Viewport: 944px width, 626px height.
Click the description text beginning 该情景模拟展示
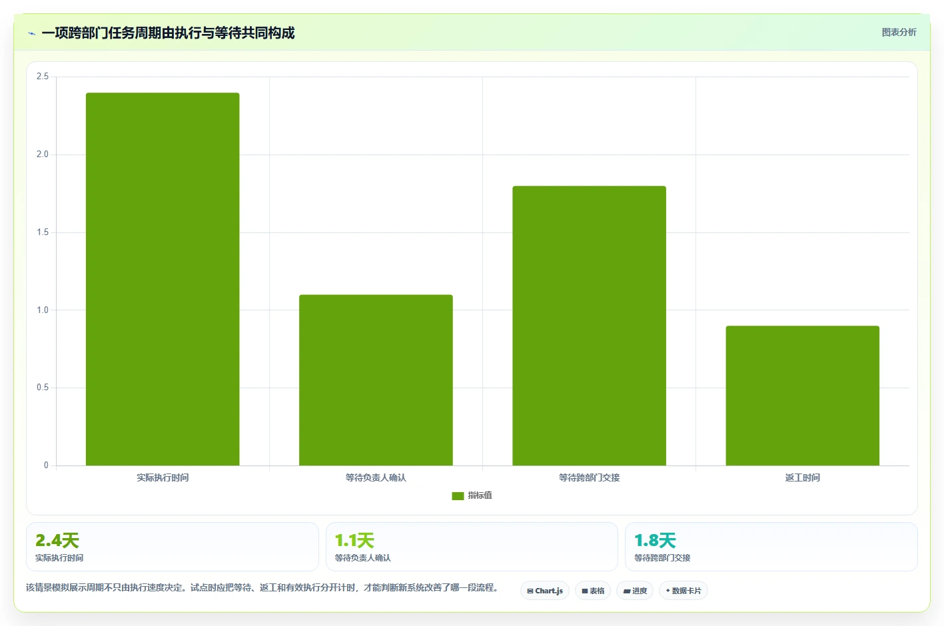[262, 587]
